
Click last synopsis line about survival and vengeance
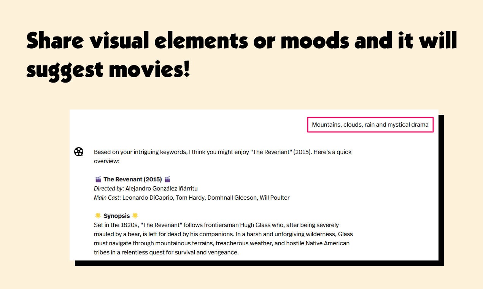coord(166,252)
